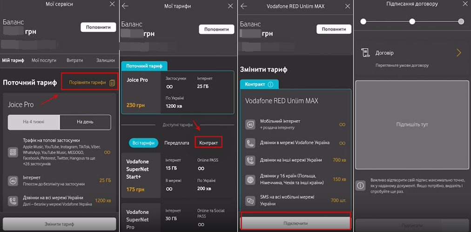This screenshot has height=232, width=471.
Task: Click the Змінити тариф button
Action: [59, 224]
